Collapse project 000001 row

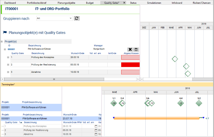click(5, 49)
